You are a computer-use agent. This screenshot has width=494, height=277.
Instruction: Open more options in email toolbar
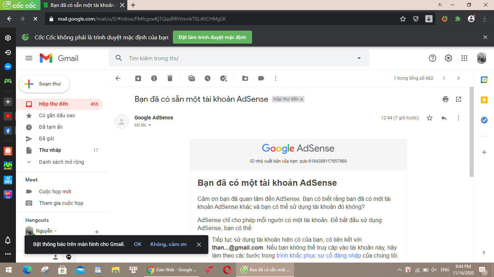tap(276, 78)
